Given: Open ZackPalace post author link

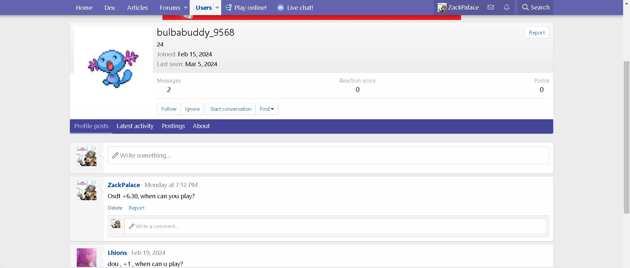Looking at the screenshot, I should [x=124, y=185].
